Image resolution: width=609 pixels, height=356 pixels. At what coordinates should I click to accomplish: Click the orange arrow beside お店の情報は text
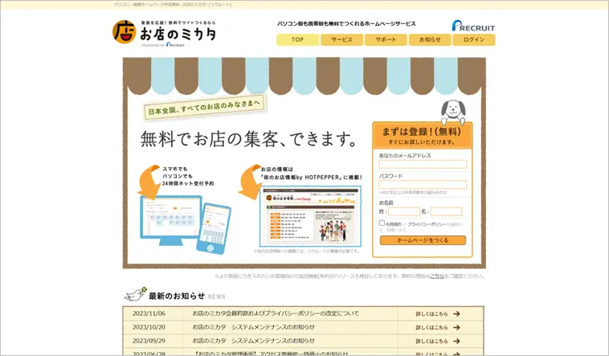tap(249, 182)
